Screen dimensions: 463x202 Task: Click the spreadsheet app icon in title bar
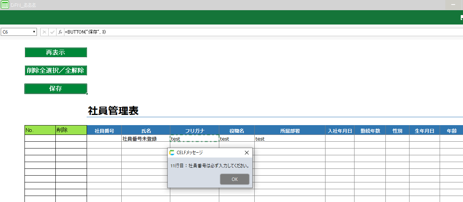[x=5, y=5]
